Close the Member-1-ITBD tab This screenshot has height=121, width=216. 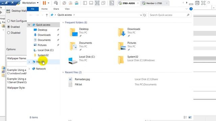point(166,3)
